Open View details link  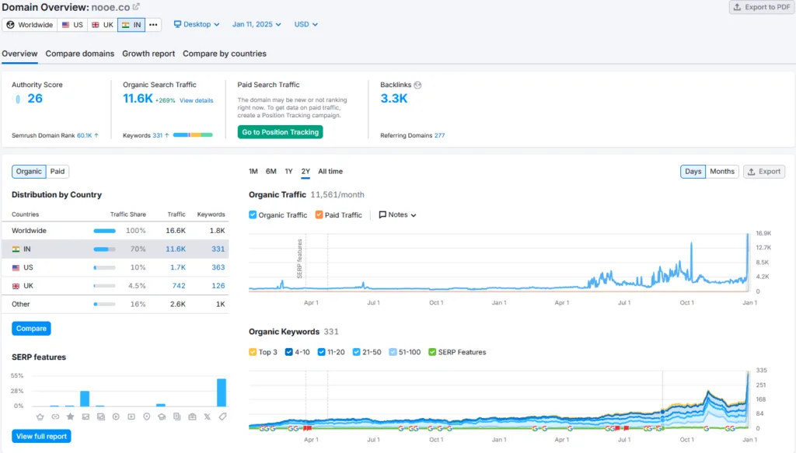point(197,100)
